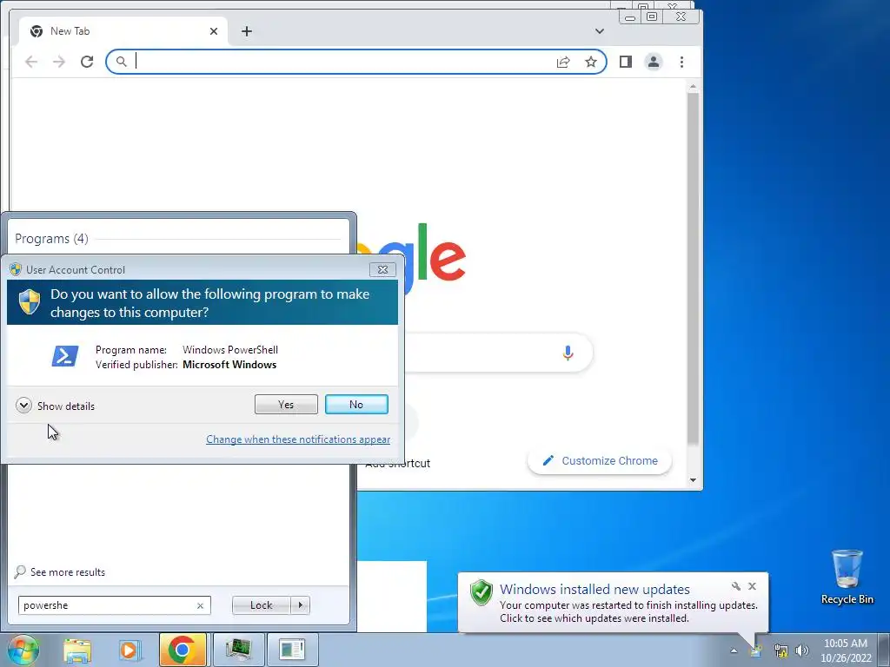The image size is (890, 667).
Task: Open Chrome's tab search chevron
Action: pos(600,31)
